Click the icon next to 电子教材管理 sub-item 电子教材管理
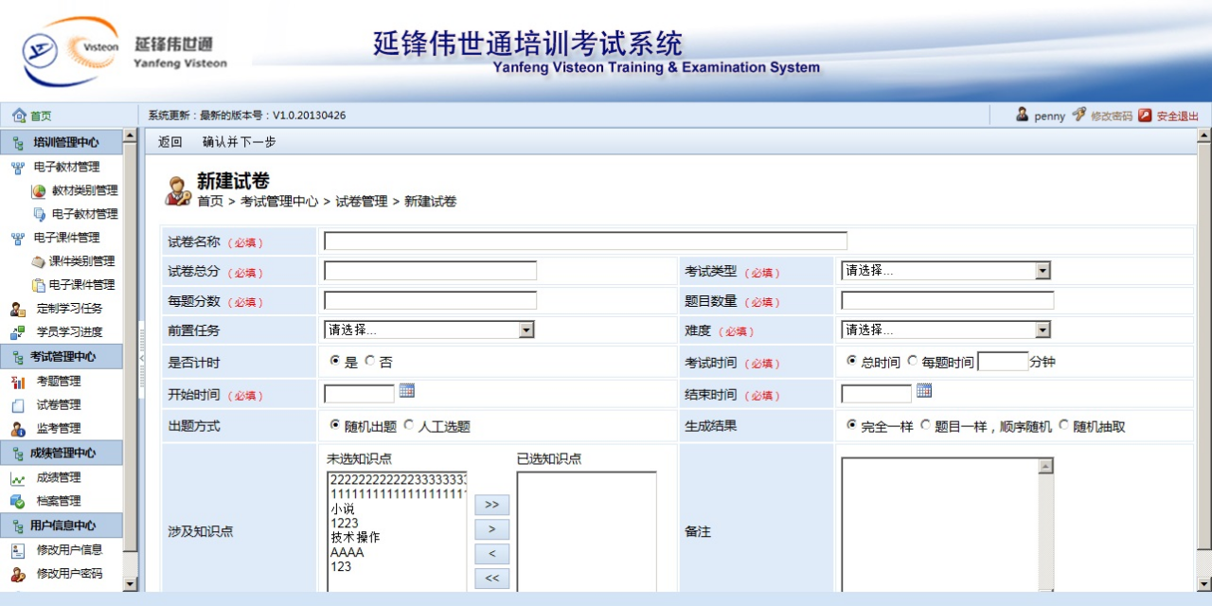This screenshot has width=1212, height=606. click(39, 214)
